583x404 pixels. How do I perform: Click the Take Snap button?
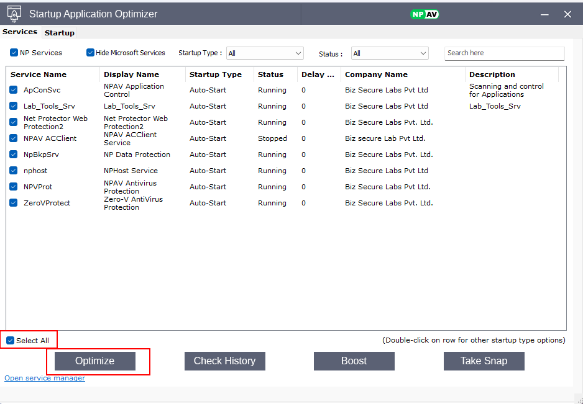(x=484, y=361)
